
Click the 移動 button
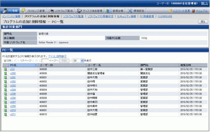click(x=64, y=61)
